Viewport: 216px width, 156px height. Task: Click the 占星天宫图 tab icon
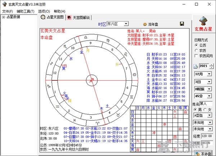pos(43,17)
